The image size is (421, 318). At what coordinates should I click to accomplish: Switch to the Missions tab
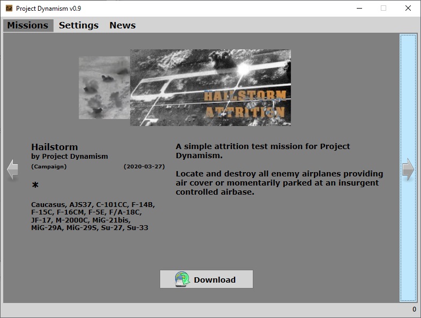tap(28, 25)
